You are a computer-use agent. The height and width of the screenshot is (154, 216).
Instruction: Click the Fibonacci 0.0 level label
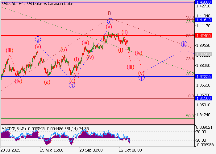pos(191,96)
